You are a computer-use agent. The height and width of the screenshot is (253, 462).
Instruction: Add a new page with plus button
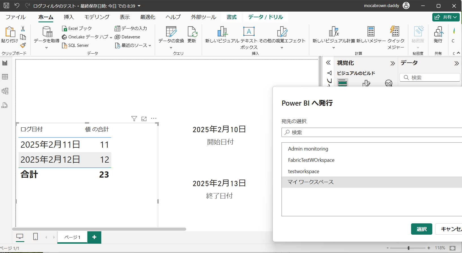(94, 237)
